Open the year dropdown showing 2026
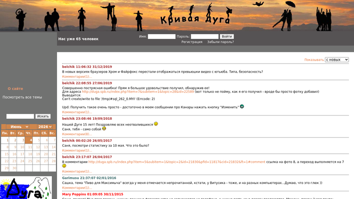This screenshot has height=199, width=354. pyautogui.click(x=45, y=127)
